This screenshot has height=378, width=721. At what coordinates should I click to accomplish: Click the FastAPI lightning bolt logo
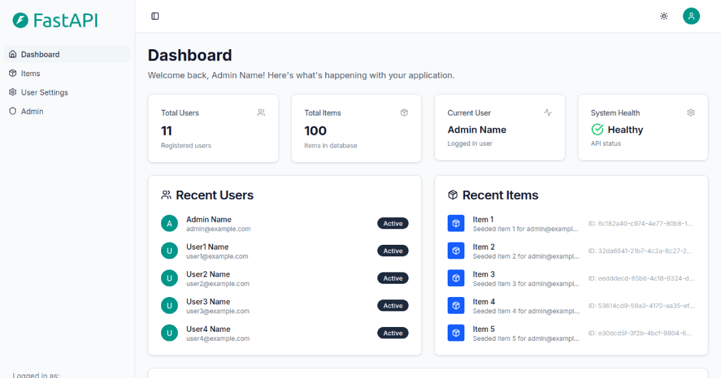[x=20, y=20]
